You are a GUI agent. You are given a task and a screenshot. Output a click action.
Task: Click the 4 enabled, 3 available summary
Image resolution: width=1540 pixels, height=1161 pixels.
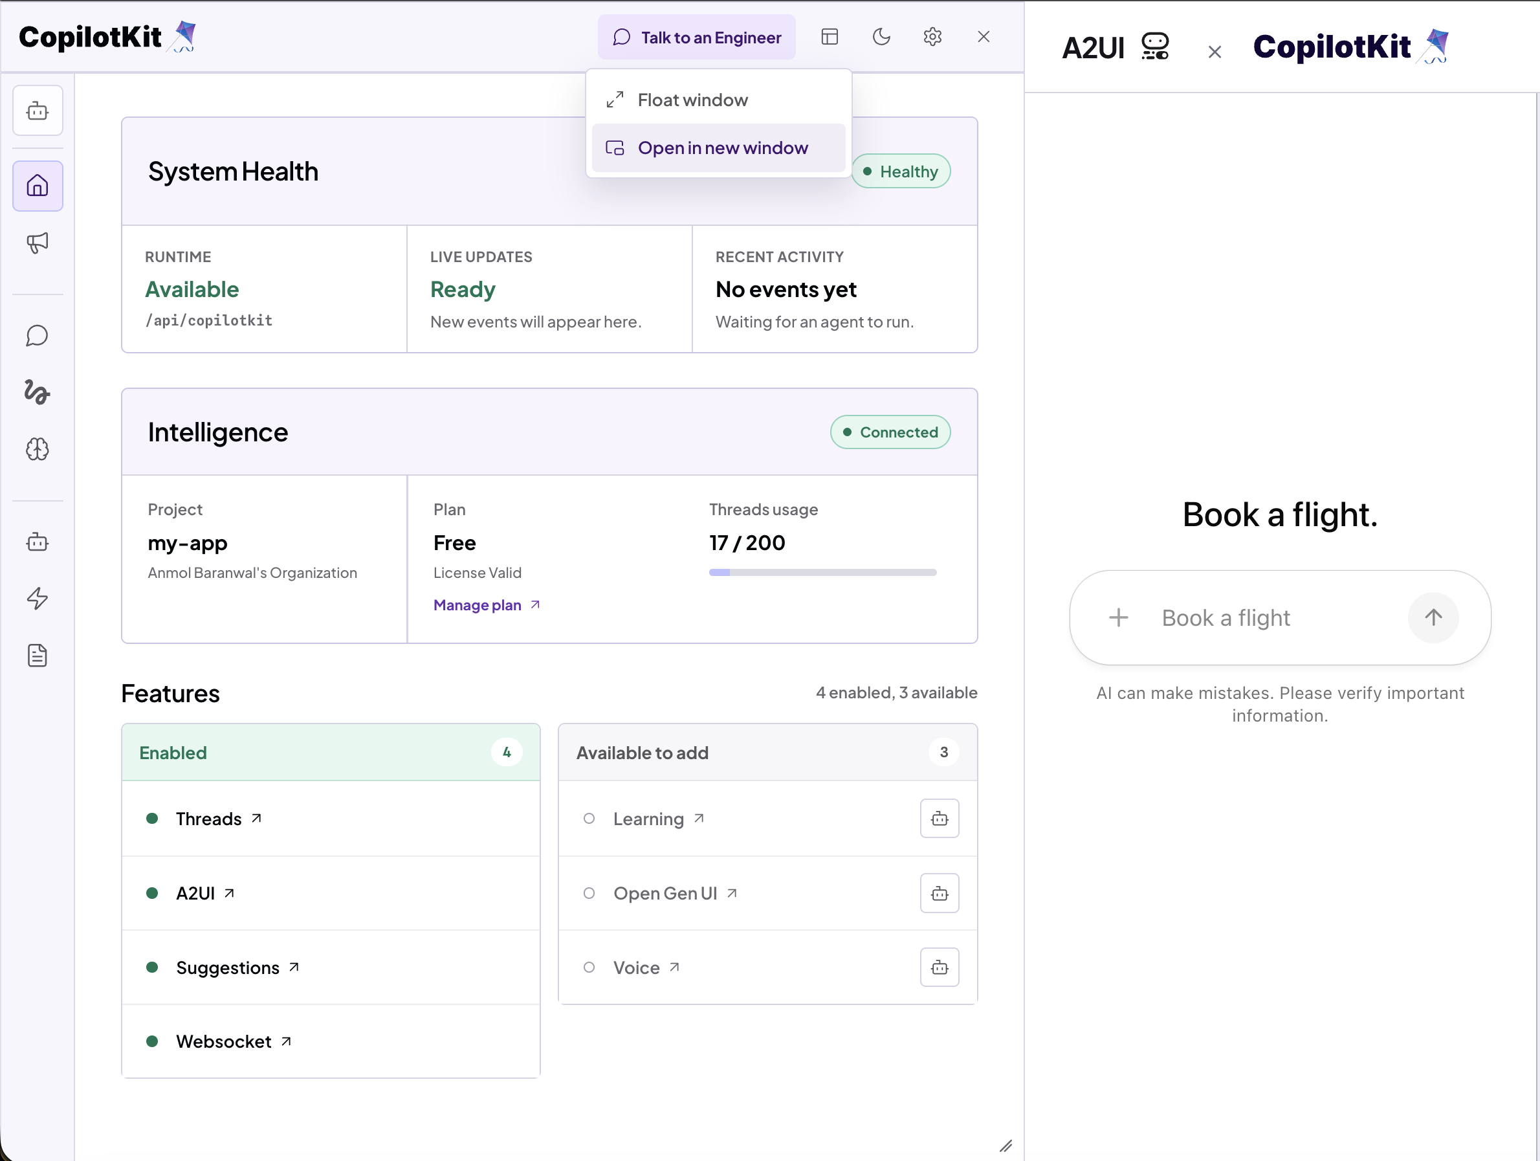tap(896, 692)
